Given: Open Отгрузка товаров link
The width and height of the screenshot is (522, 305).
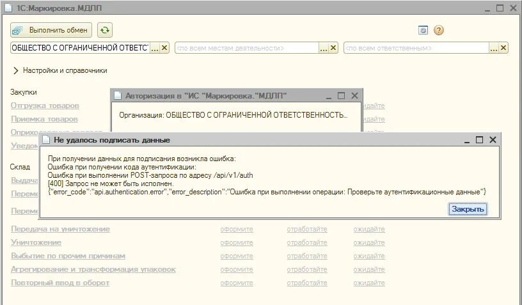Looking at the screenshot, I should (x=45, y=106).
